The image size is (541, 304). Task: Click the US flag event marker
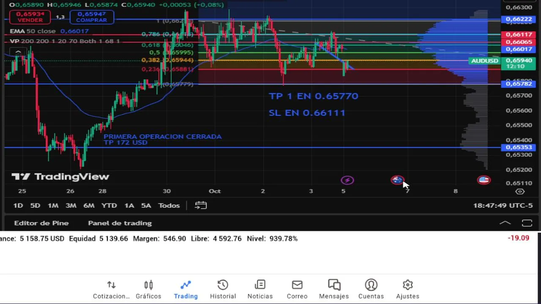point(484,180)
